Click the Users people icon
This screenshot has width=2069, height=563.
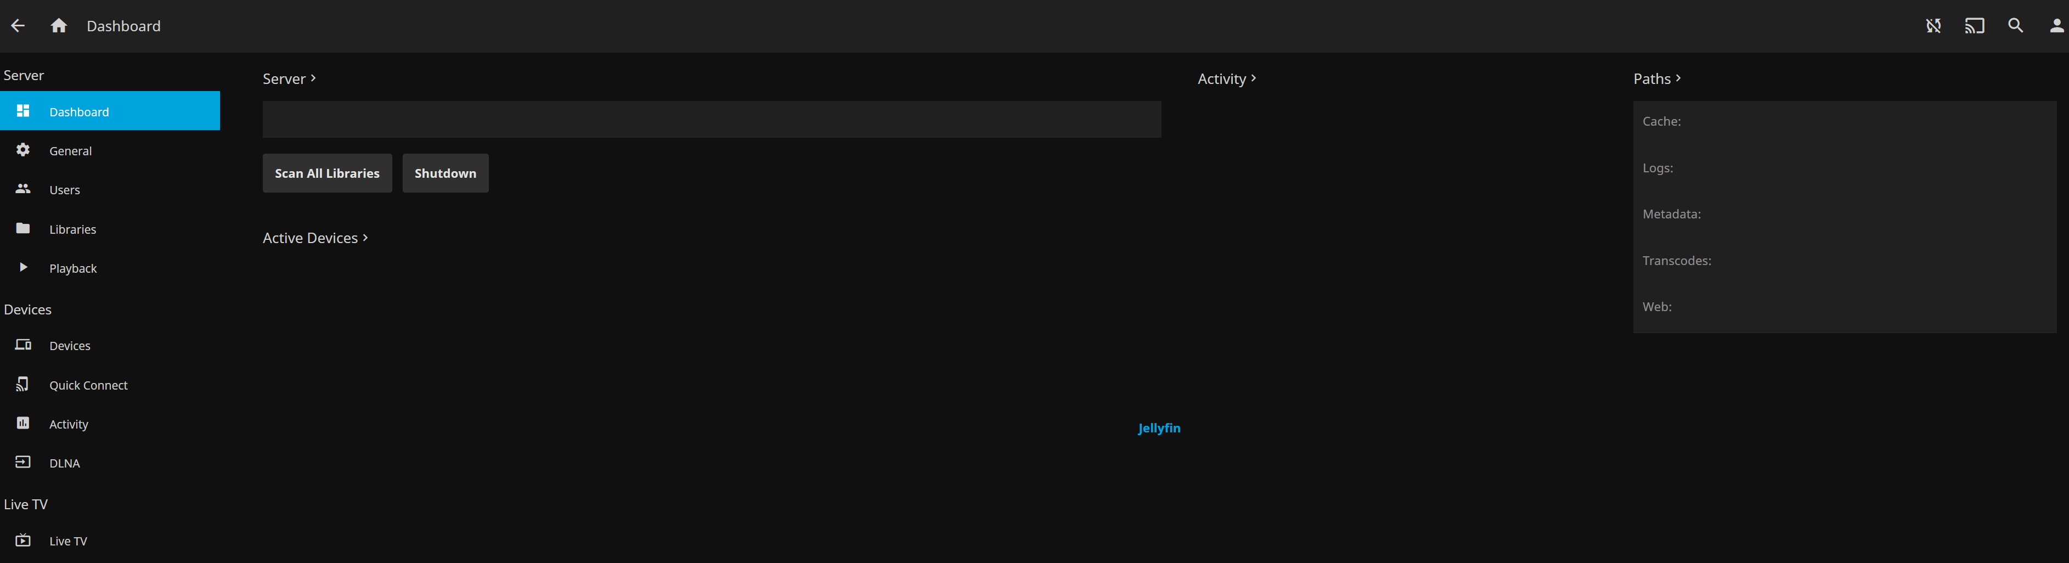point(22,189)
